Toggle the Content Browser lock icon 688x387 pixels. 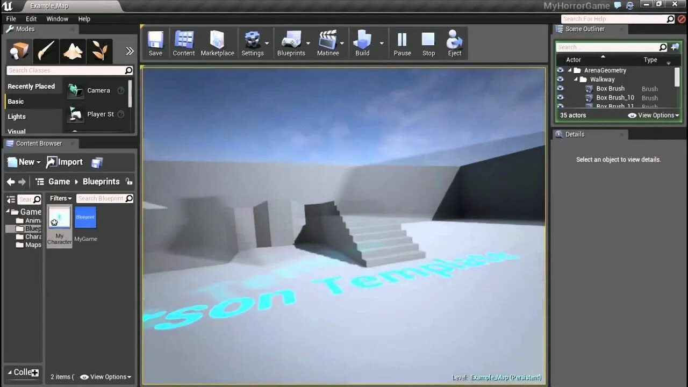tap(128, 182)
